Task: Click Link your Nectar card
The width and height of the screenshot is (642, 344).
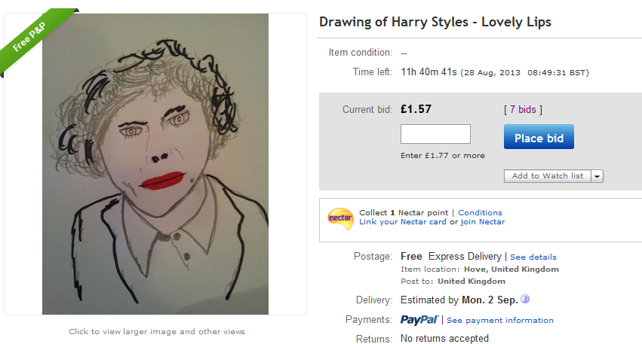Action: 403,222
